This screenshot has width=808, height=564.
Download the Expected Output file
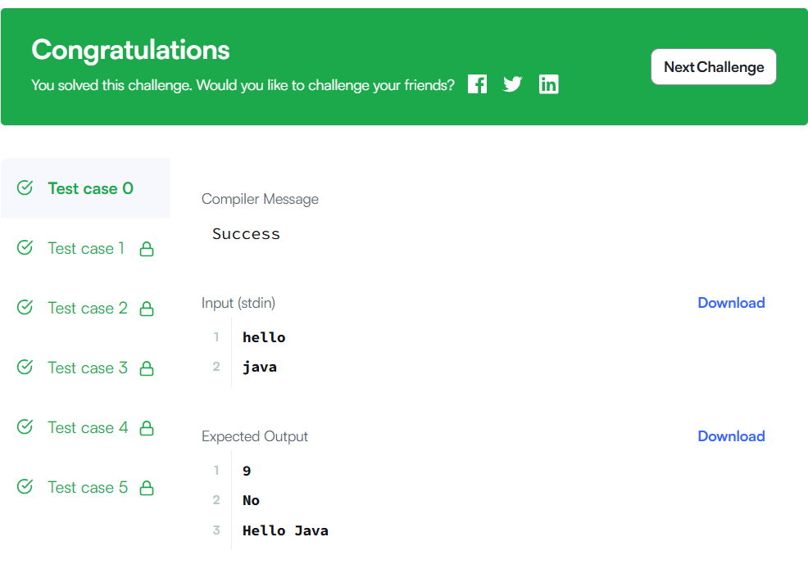(731, 436)
